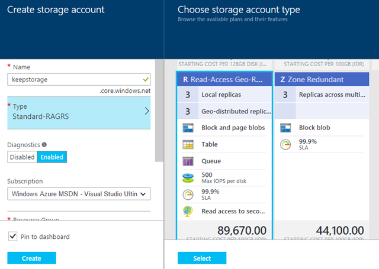Click the Table storage icon
Viewport: 379px width, 269px height.
coord(188,144)
